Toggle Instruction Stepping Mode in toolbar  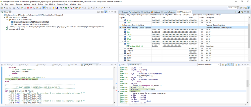tap(44, 8)
